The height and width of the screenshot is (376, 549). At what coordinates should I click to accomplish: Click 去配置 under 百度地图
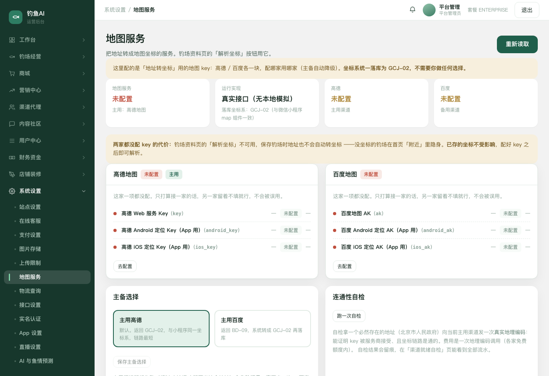(x=345, y=266)
